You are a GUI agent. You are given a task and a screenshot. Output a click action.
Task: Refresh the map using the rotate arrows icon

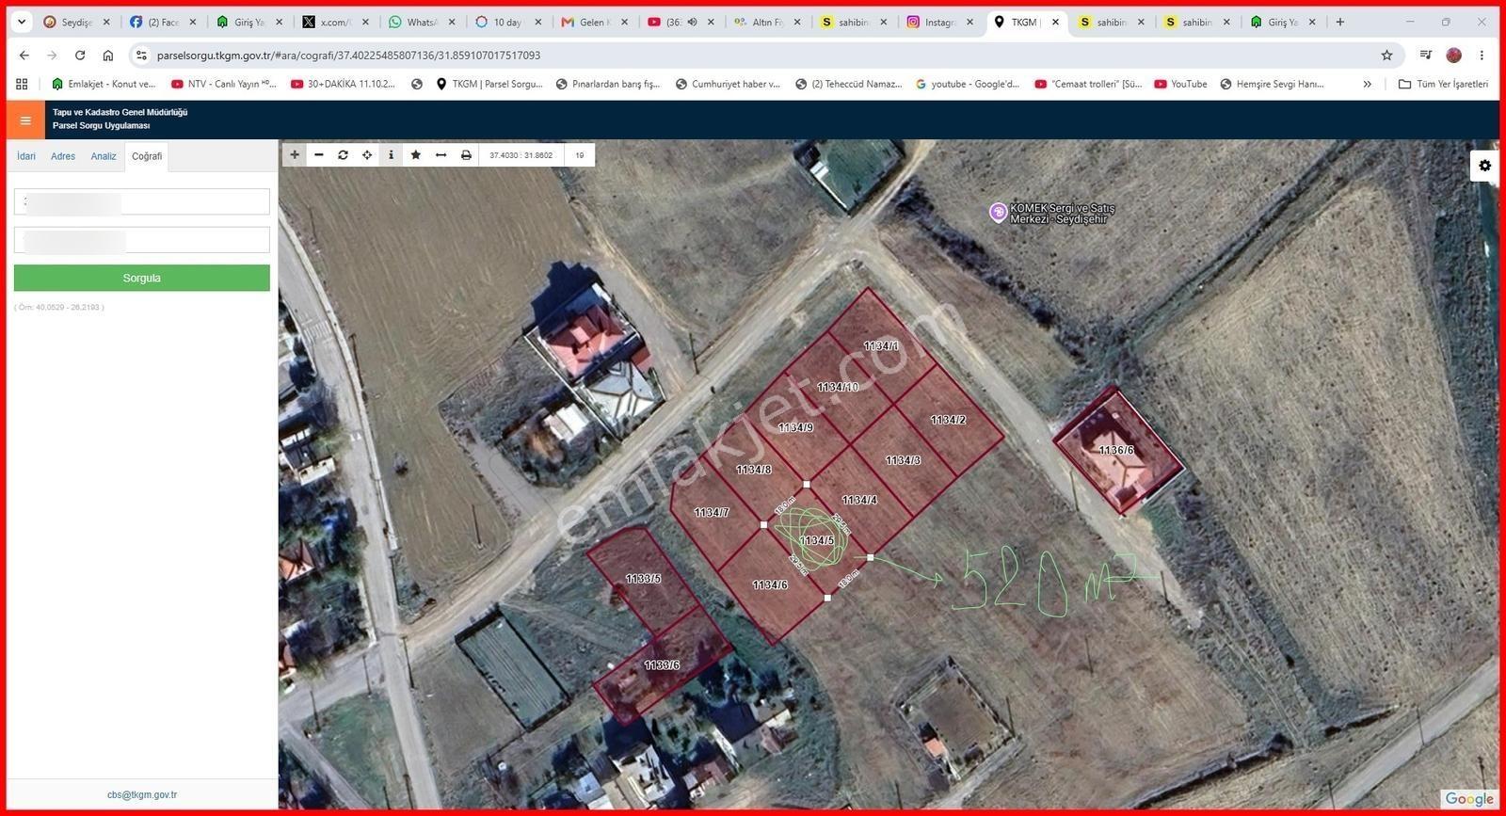[x=343, y=155]
